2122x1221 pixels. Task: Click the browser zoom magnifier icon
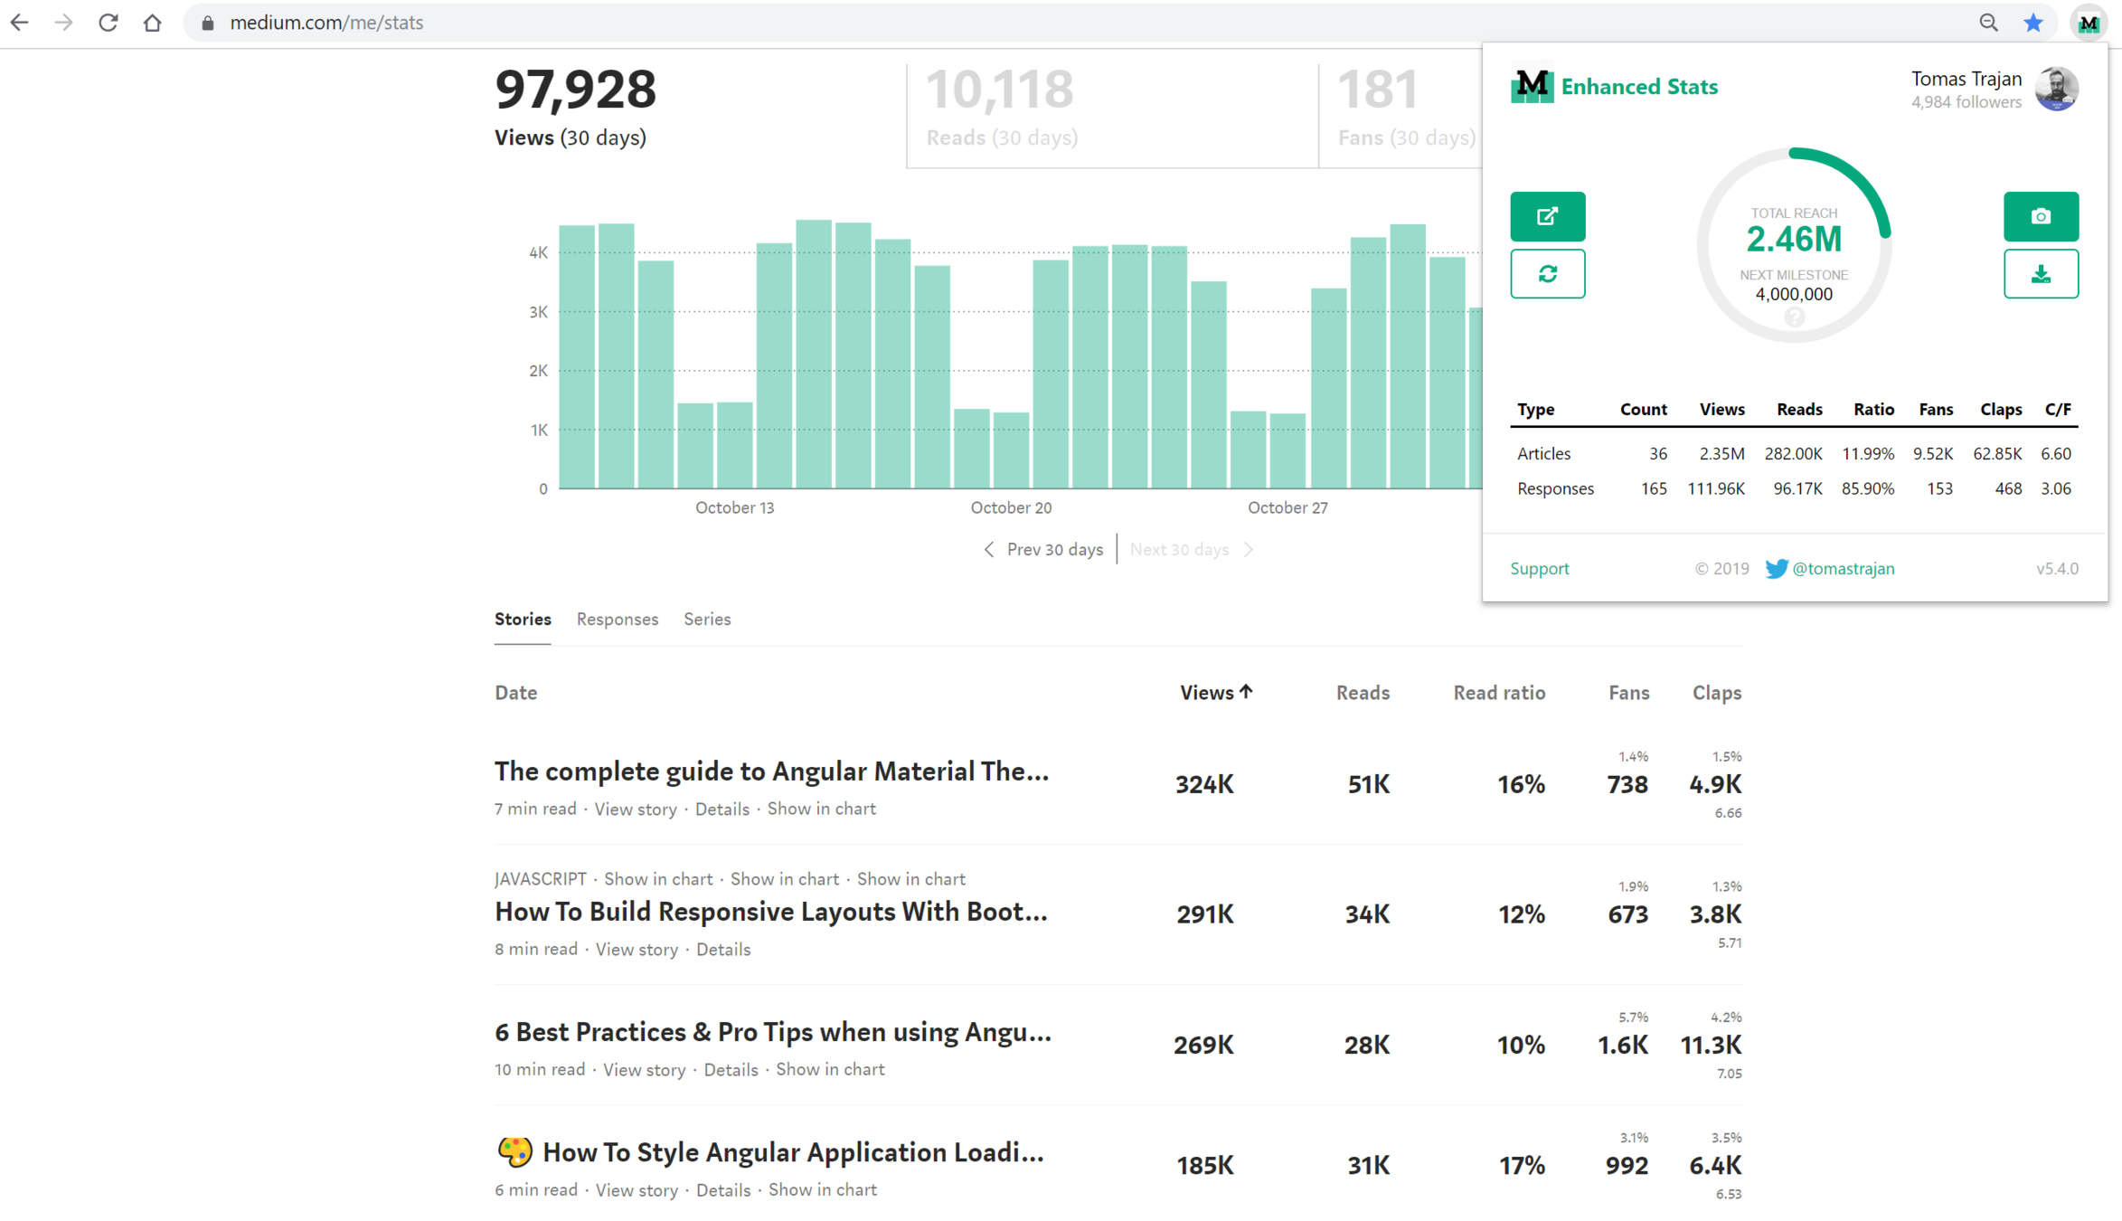pos(1988,24)
